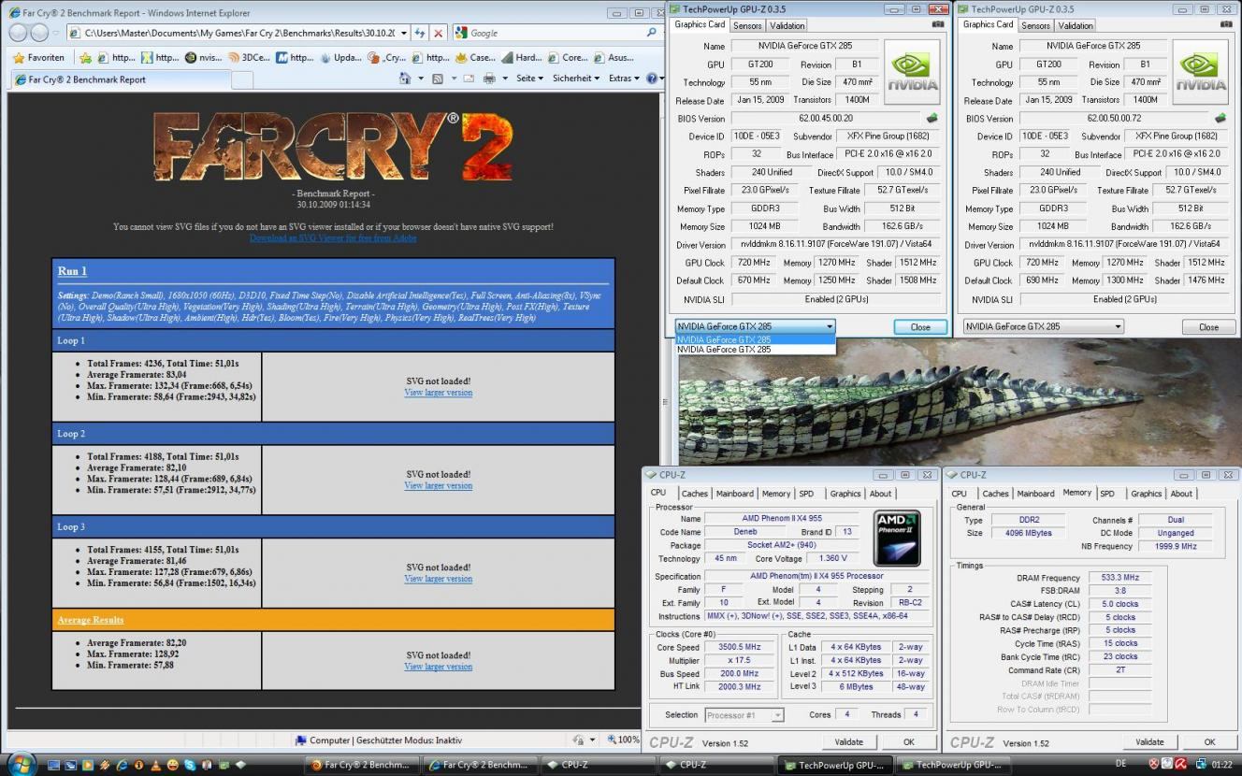Click the Run 1 heading
The width and height of the screenshot is (1242, 776).
[72, 271]
